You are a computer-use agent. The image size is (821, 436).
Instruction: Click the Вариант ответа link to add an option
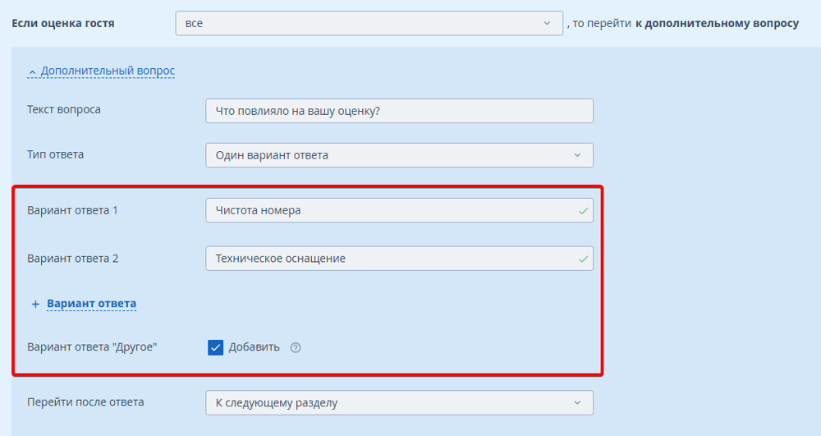tap(91, 304)
